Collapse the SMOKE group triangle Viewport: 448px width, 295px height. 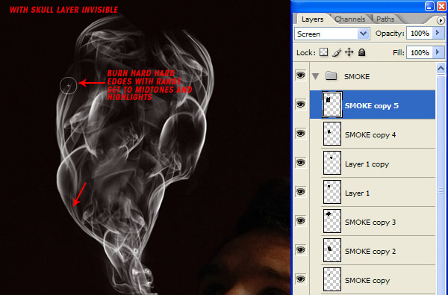[x=315, y=76]
